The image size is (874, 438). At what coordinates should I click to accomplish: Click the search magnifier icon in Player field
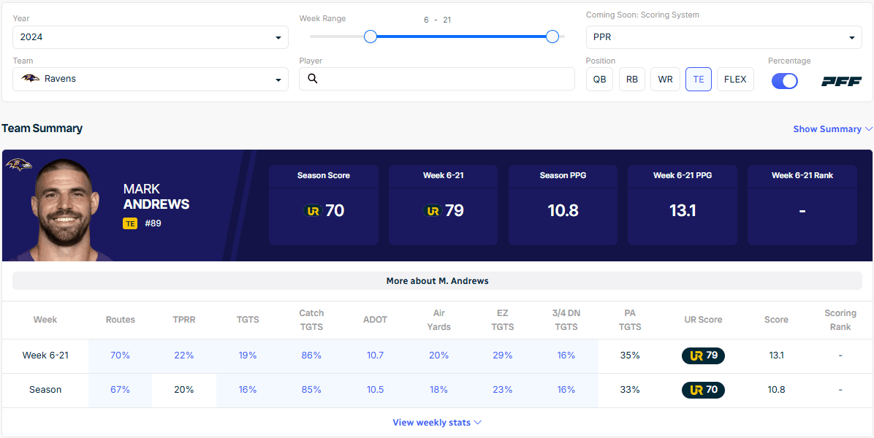pos(313,79)
